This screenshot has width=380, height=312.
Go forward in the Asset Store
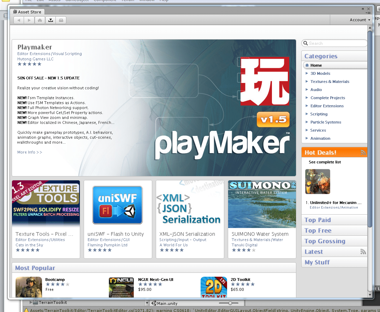tap(29, 20)
